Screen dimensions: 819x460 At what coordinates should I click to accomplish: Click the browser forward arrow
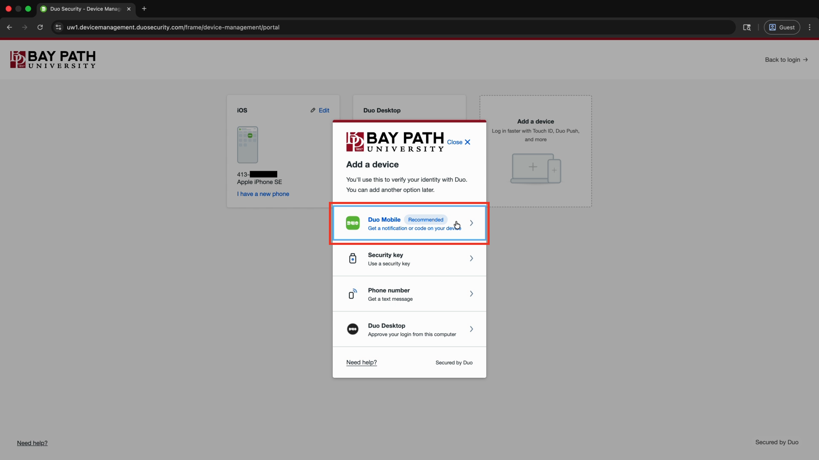(25, 27)
